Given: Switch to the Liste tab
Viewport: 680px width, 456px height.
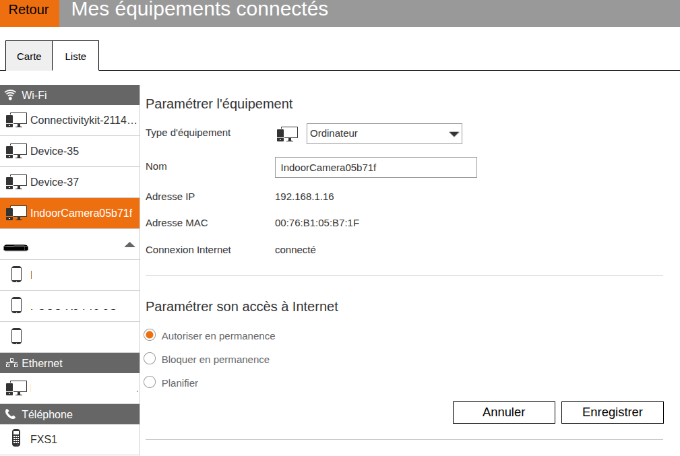Looking at the screenshot, I should coord(75,57).
